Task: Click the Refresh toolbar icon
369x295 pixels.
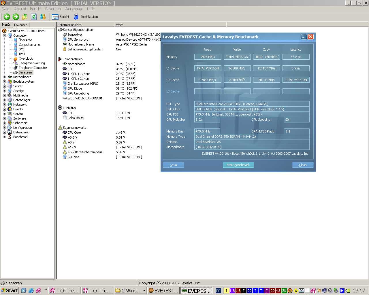Action: point(34,17)
